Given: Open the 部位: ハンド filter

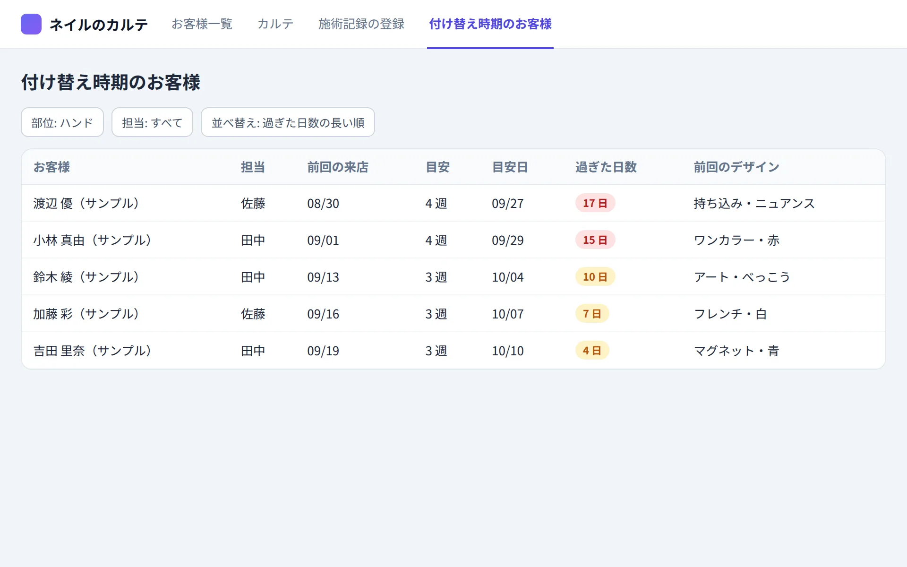Looking at the screenshot, I should (x=62, y=122).
